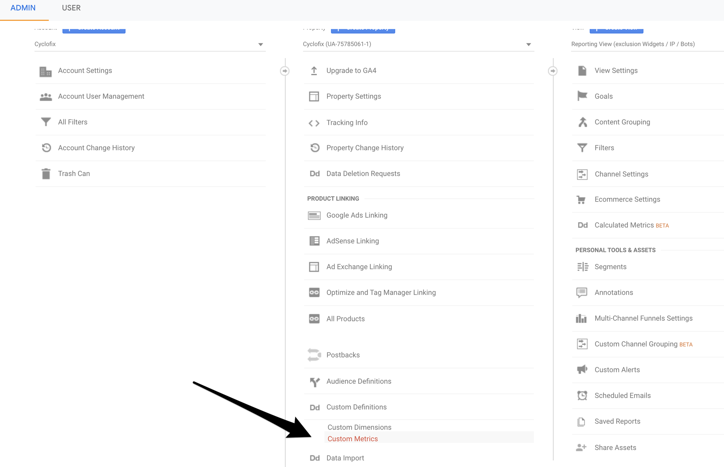Open the Account User Management link

(x=101, y=96)
